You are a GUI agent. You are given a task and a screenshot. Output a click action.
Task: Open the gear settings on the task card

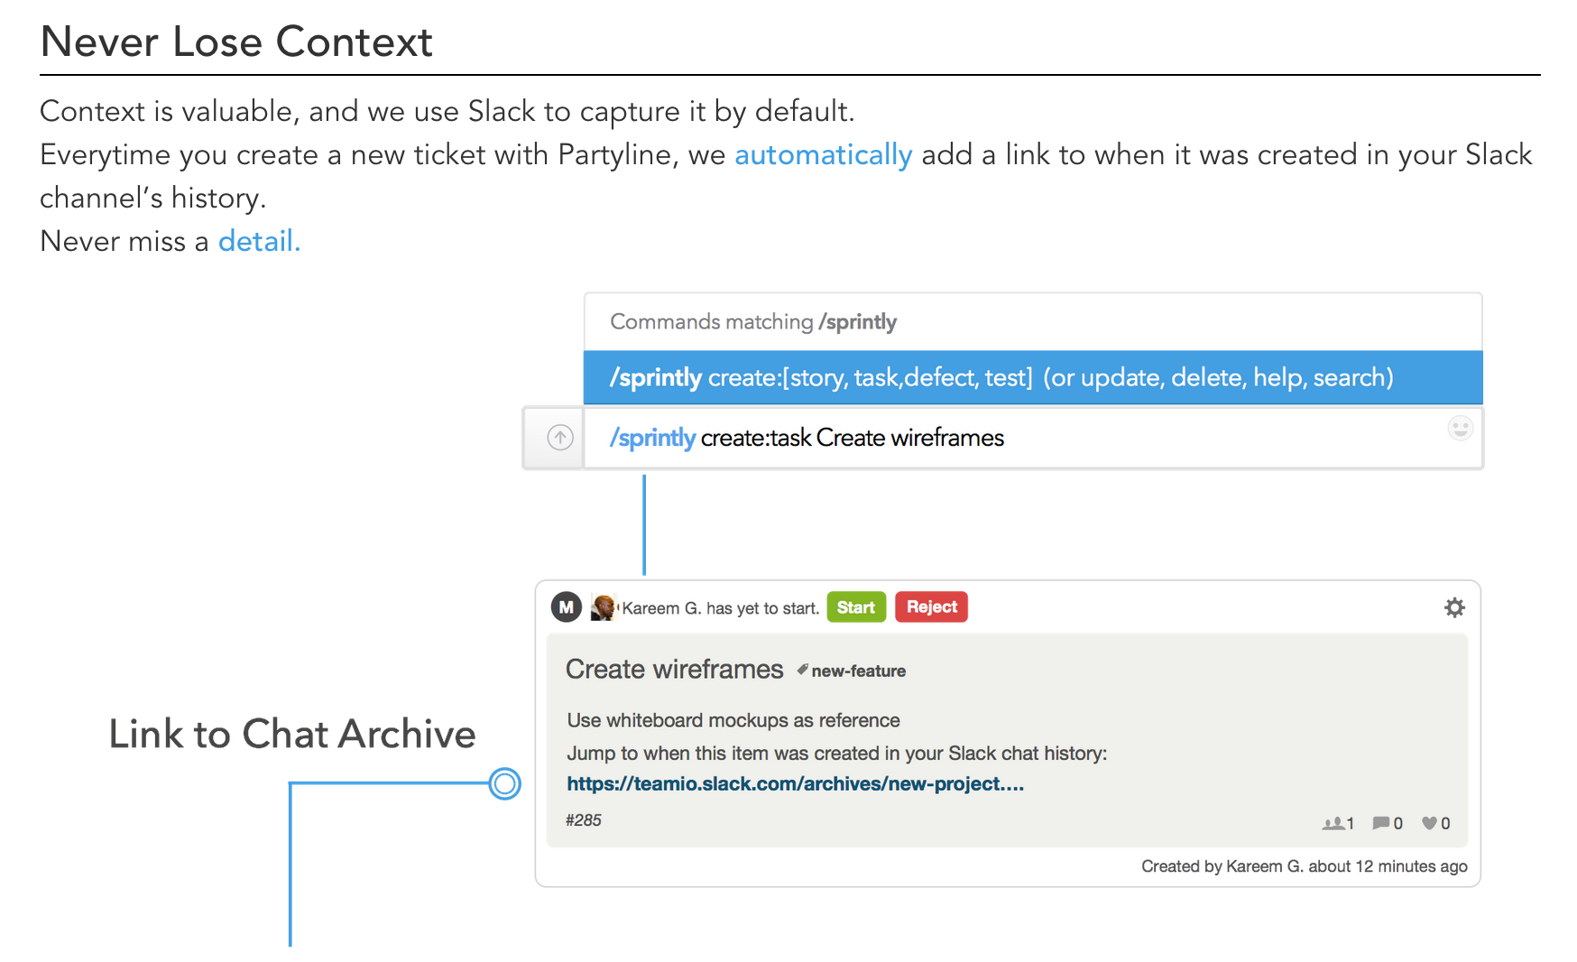coord(1453,608)
